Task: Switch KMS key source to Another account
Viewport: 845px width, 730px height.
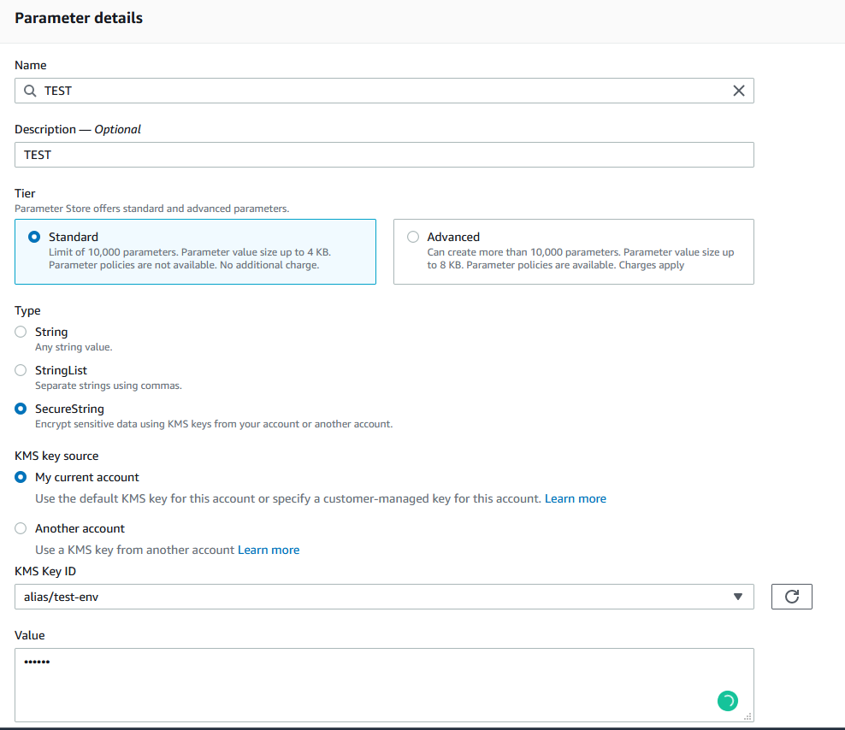Action: pyautogui.click(x=21, y=528)
